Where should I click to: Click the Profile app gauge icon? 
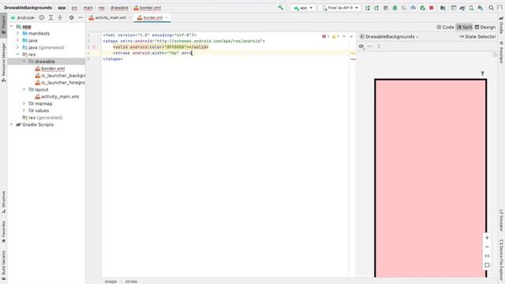pyautogui.click(x=413, y=8)
